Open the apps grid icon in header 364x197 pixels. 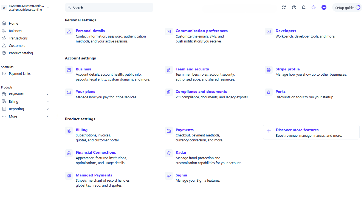[284, 8]
